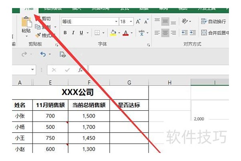Apply the yellow fill color bucket
This screenshot has width=241, height=161.
pos(113,33)
